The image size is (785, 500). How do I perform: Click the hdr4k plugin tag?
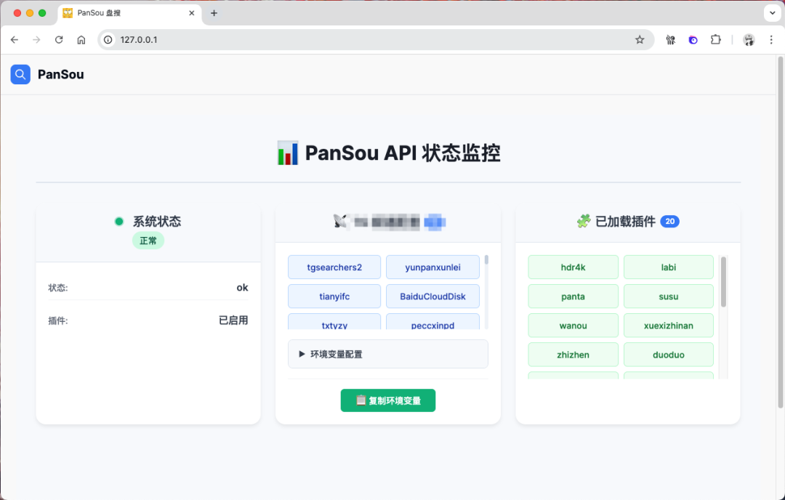[x=573, y=267]
